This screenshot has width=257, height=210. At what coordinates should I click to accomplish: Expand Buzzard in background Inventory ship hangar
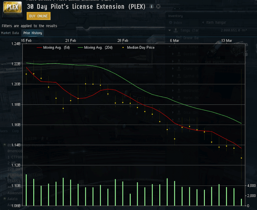173,54
